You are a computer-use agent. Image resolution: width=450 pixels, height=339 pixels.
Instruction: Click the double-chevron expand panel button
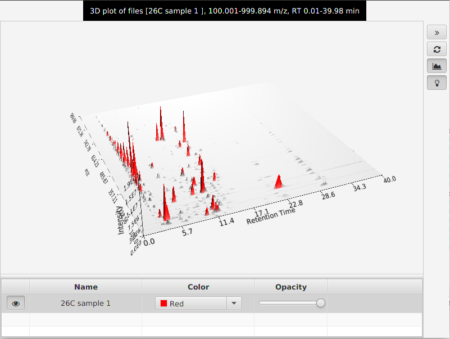pyautogui.click(x=437, y=33)
